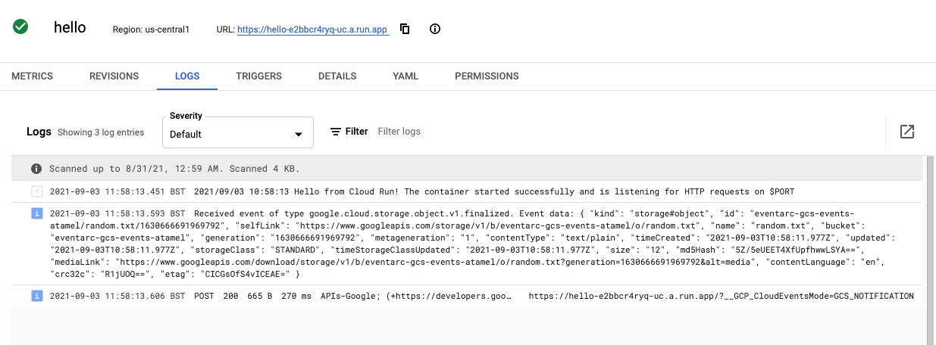The height and width of the screenshot is (345, 936).
Task: Open the Permissions tab
Action: pos(487,76)
